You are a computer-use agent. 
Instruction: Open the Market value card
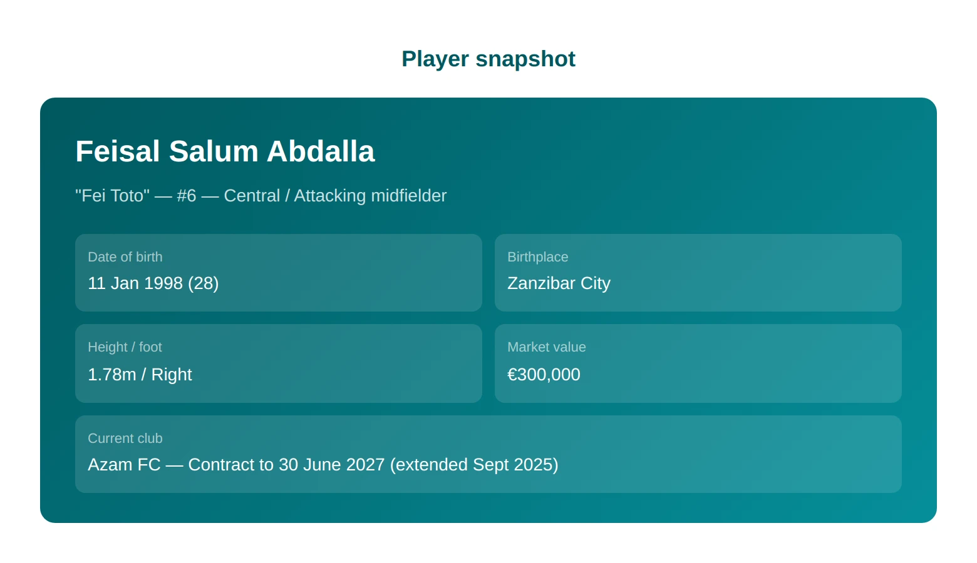coord(698,363)
